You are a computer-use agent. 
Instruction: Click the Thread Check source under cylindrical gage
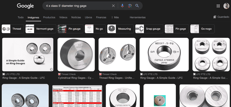(67, 74)
